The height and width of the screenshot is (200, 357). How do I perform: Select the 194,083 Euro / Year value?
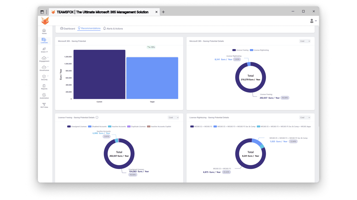coord(139,172)
